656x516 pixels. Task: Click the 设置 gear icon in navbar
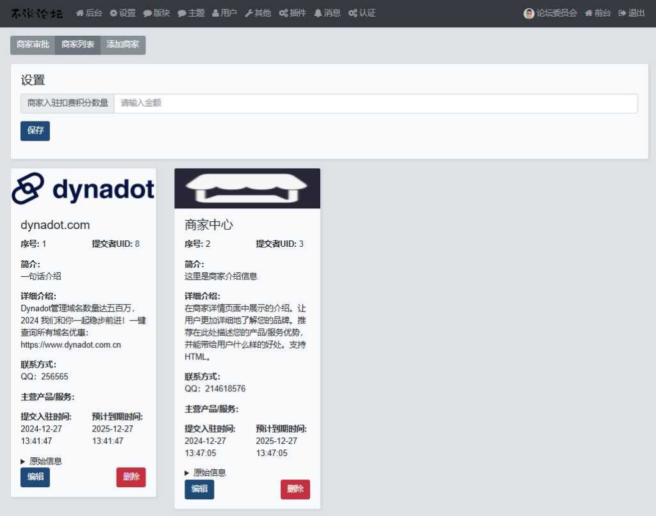click(x=113, y=13)
